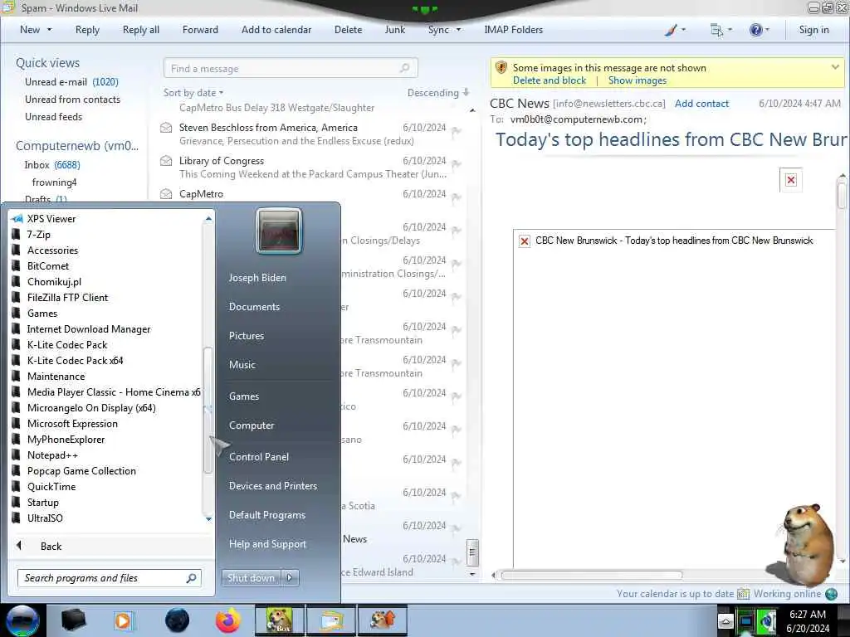
Task: Expand the shut down options arrow
Action: pos(290,578)
